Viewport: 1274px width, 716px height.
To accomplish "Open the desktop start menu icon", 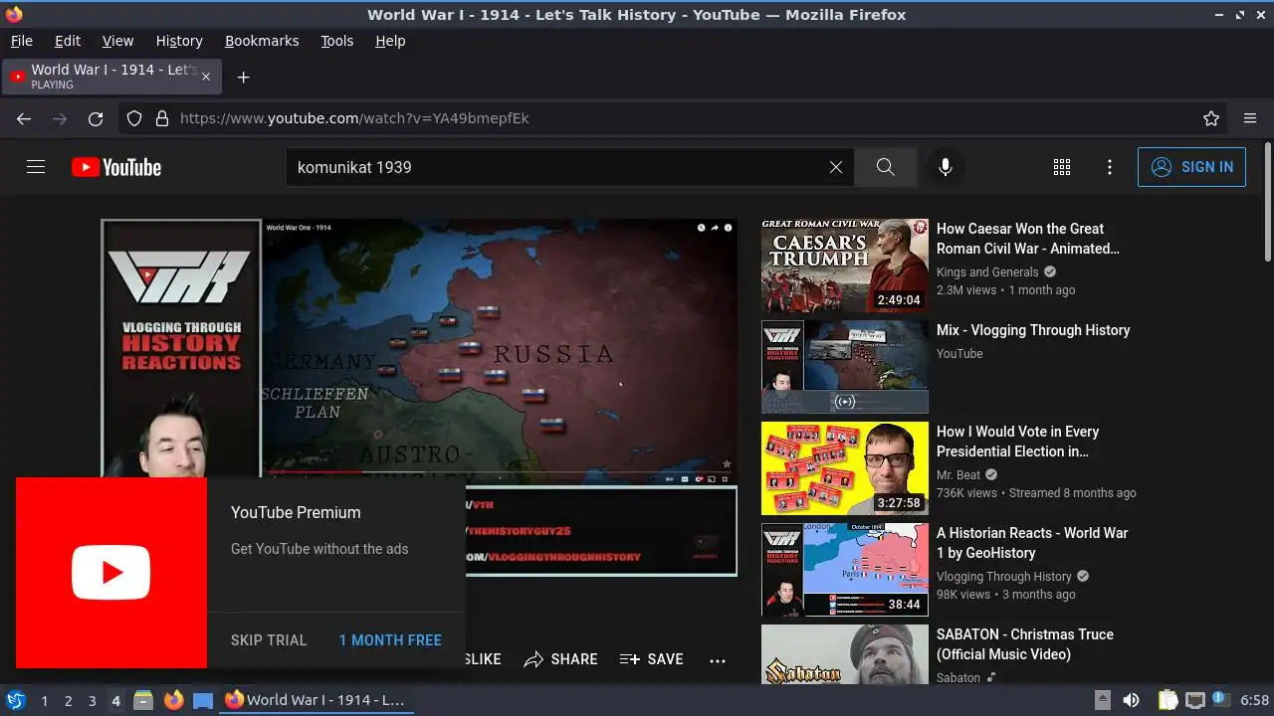I will (x=15, y=700).
